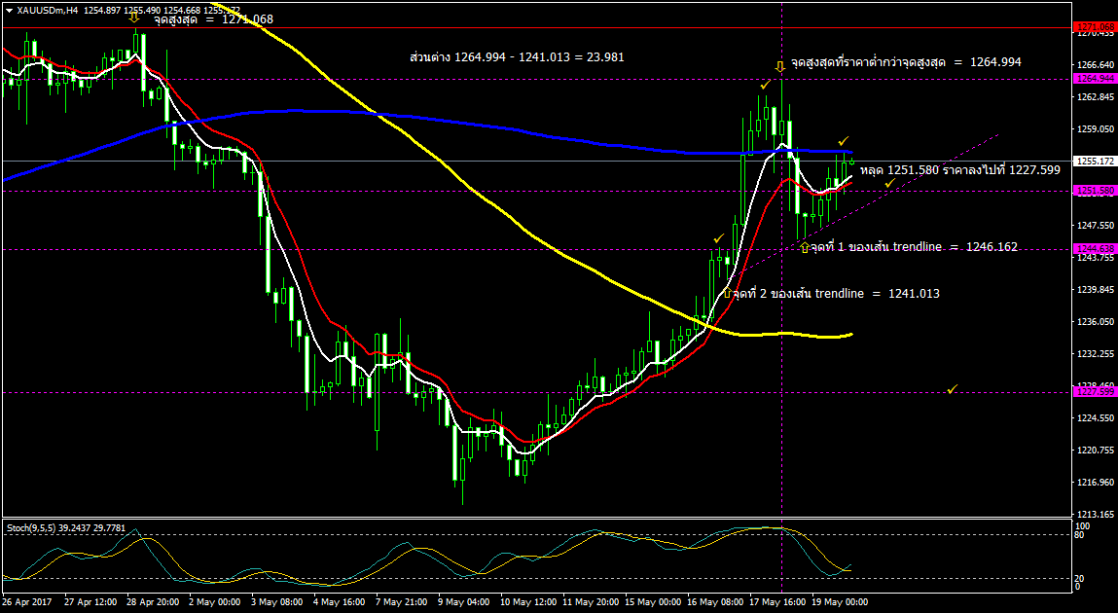Click the 1220.755 value on the price scale
The image size is (1118, 613).
tap(1096, 450)
